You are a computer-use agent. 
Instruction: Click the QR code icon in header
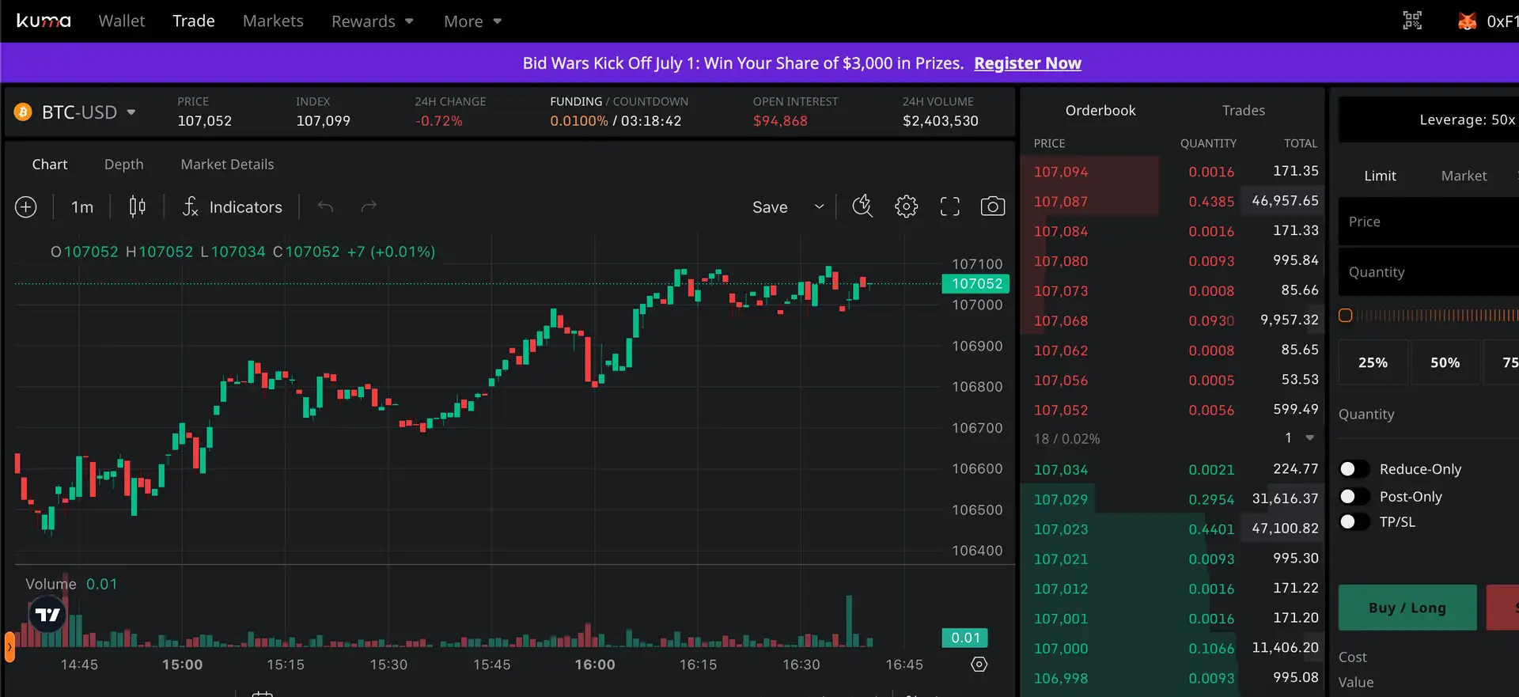(x=1412, y=21)
